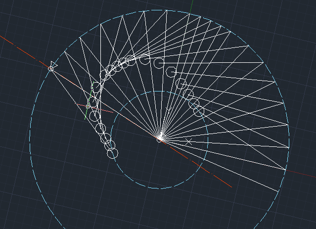The width and height of the screenshot is (316, 229).
Task: Click the convergence point of radial lines
Action: (x=160, y=138)
